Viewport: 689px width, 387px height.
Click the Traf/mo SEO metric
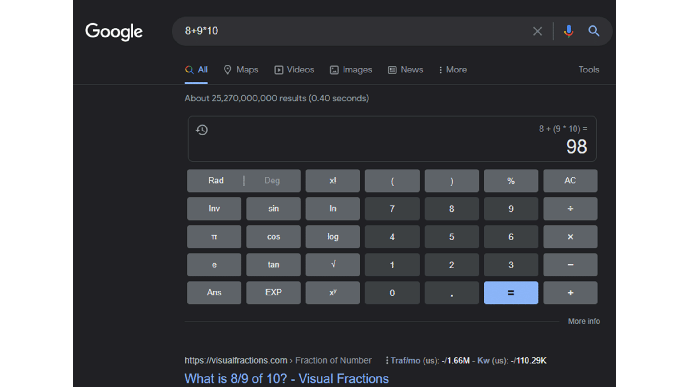click(x=430, y=361)
